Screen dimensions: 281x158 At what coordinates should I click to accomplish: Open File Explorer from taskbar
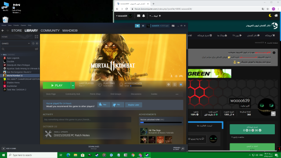tap(75, 155)
